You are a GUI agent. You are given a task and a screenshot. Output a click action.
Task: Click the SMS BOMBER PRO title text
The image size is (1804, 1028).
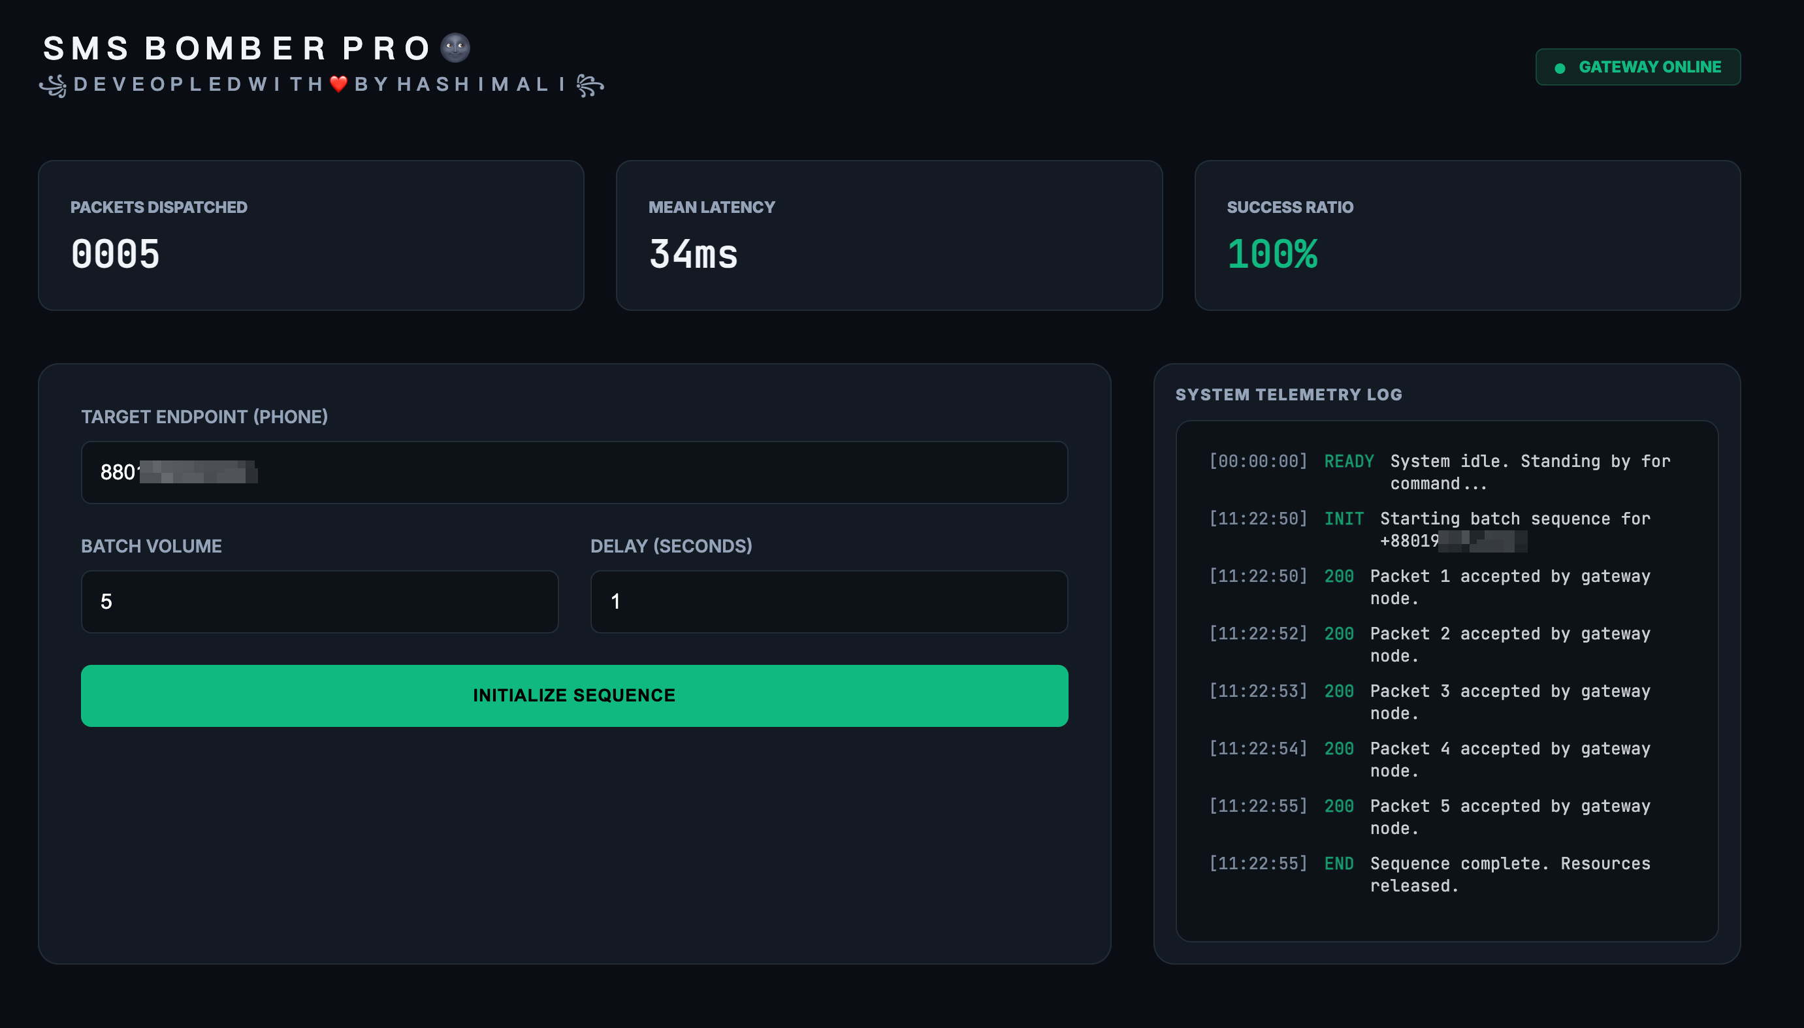(x=236, y=48)
